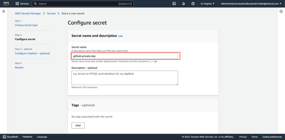
Task: Open the CloudShell terminal icon in the top bar
Action: 174,4
